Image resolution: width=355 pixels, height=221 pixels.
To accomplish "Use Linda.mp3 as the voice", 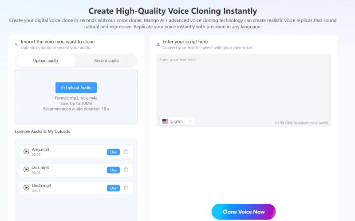I will (113, 188).
